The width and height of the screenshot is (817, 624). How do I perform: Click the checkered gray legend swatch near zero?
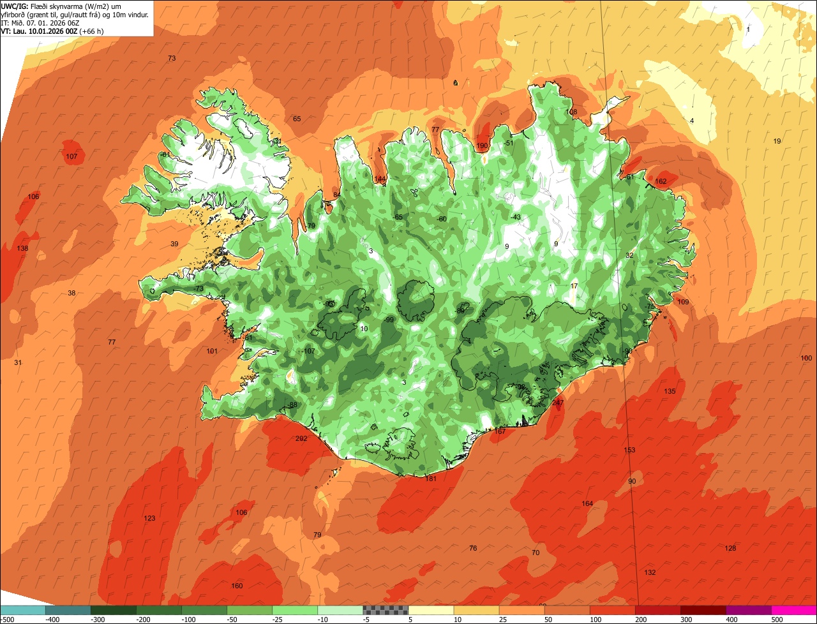[386, 610]
